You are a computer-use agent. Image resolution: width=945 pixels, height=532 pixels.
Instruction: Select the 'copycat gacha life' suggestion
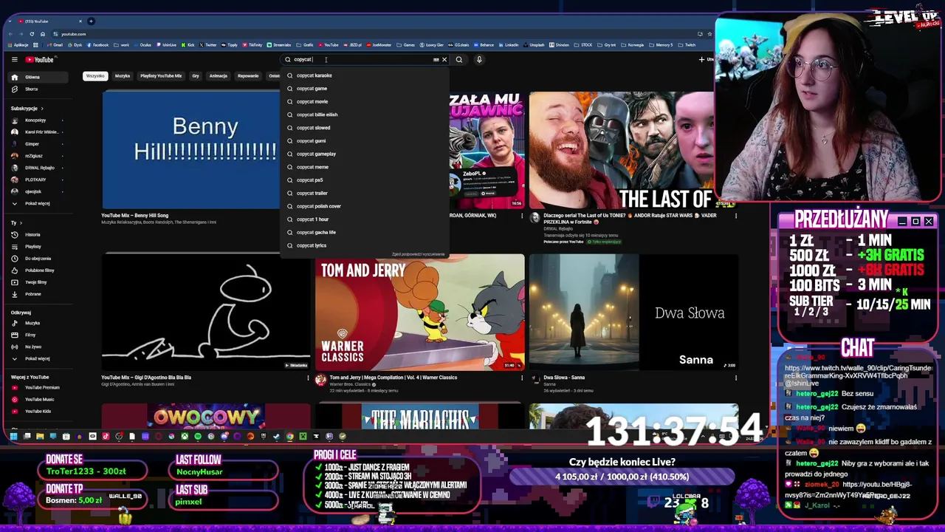click(x=365, y=233)
